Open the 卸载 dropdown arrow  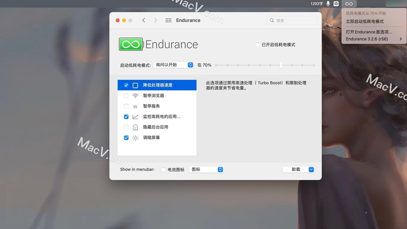click(x=311, y=170)
